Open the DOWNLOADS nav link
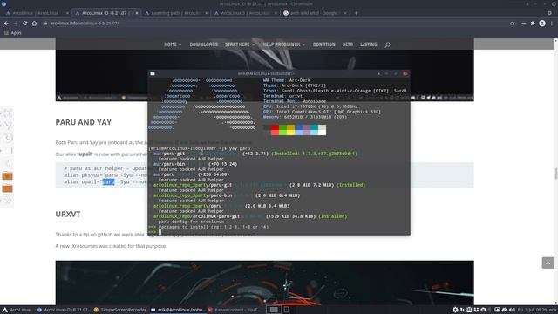The image size is (558, 314). click(203, 44)
